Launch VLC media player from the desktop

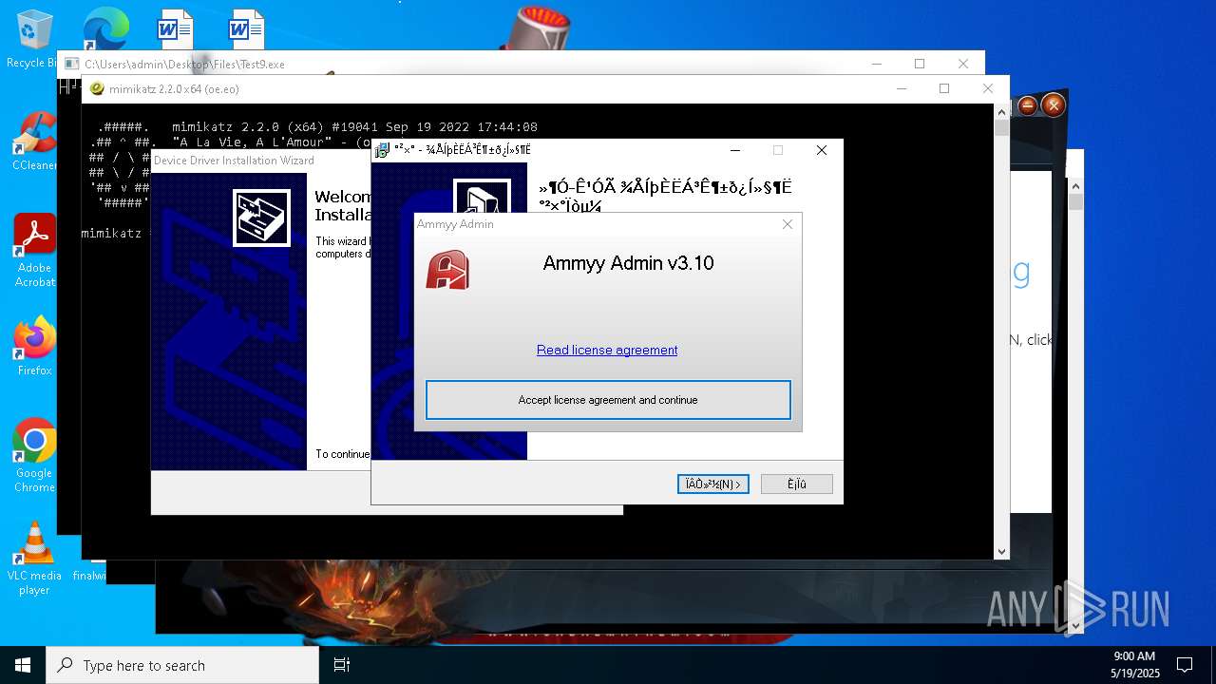(x=34, y=559)
